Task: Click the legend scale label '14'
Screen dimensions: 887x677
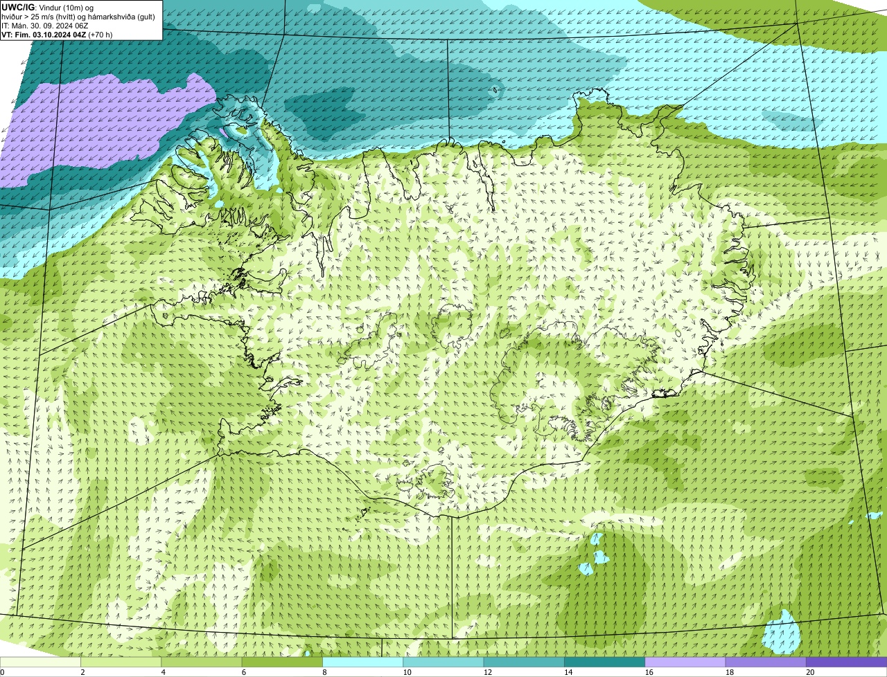Action: click(x=568, y=672)
